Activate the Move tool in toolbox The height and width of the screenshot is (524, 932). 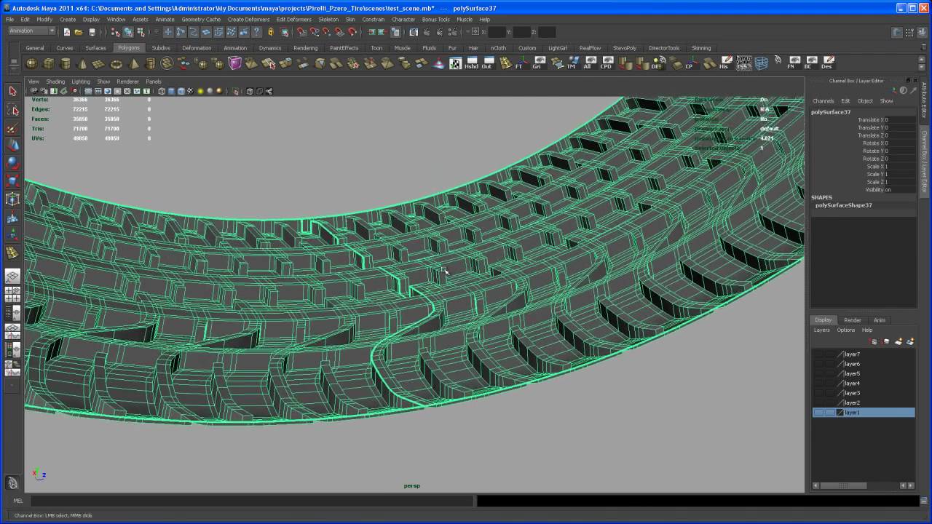[12, 146]
